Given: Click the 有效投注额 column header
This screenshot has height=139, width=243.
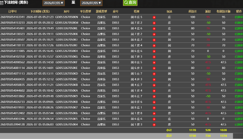Looking at the screenshot, I should pyautogui.click(x=224, y=11).
